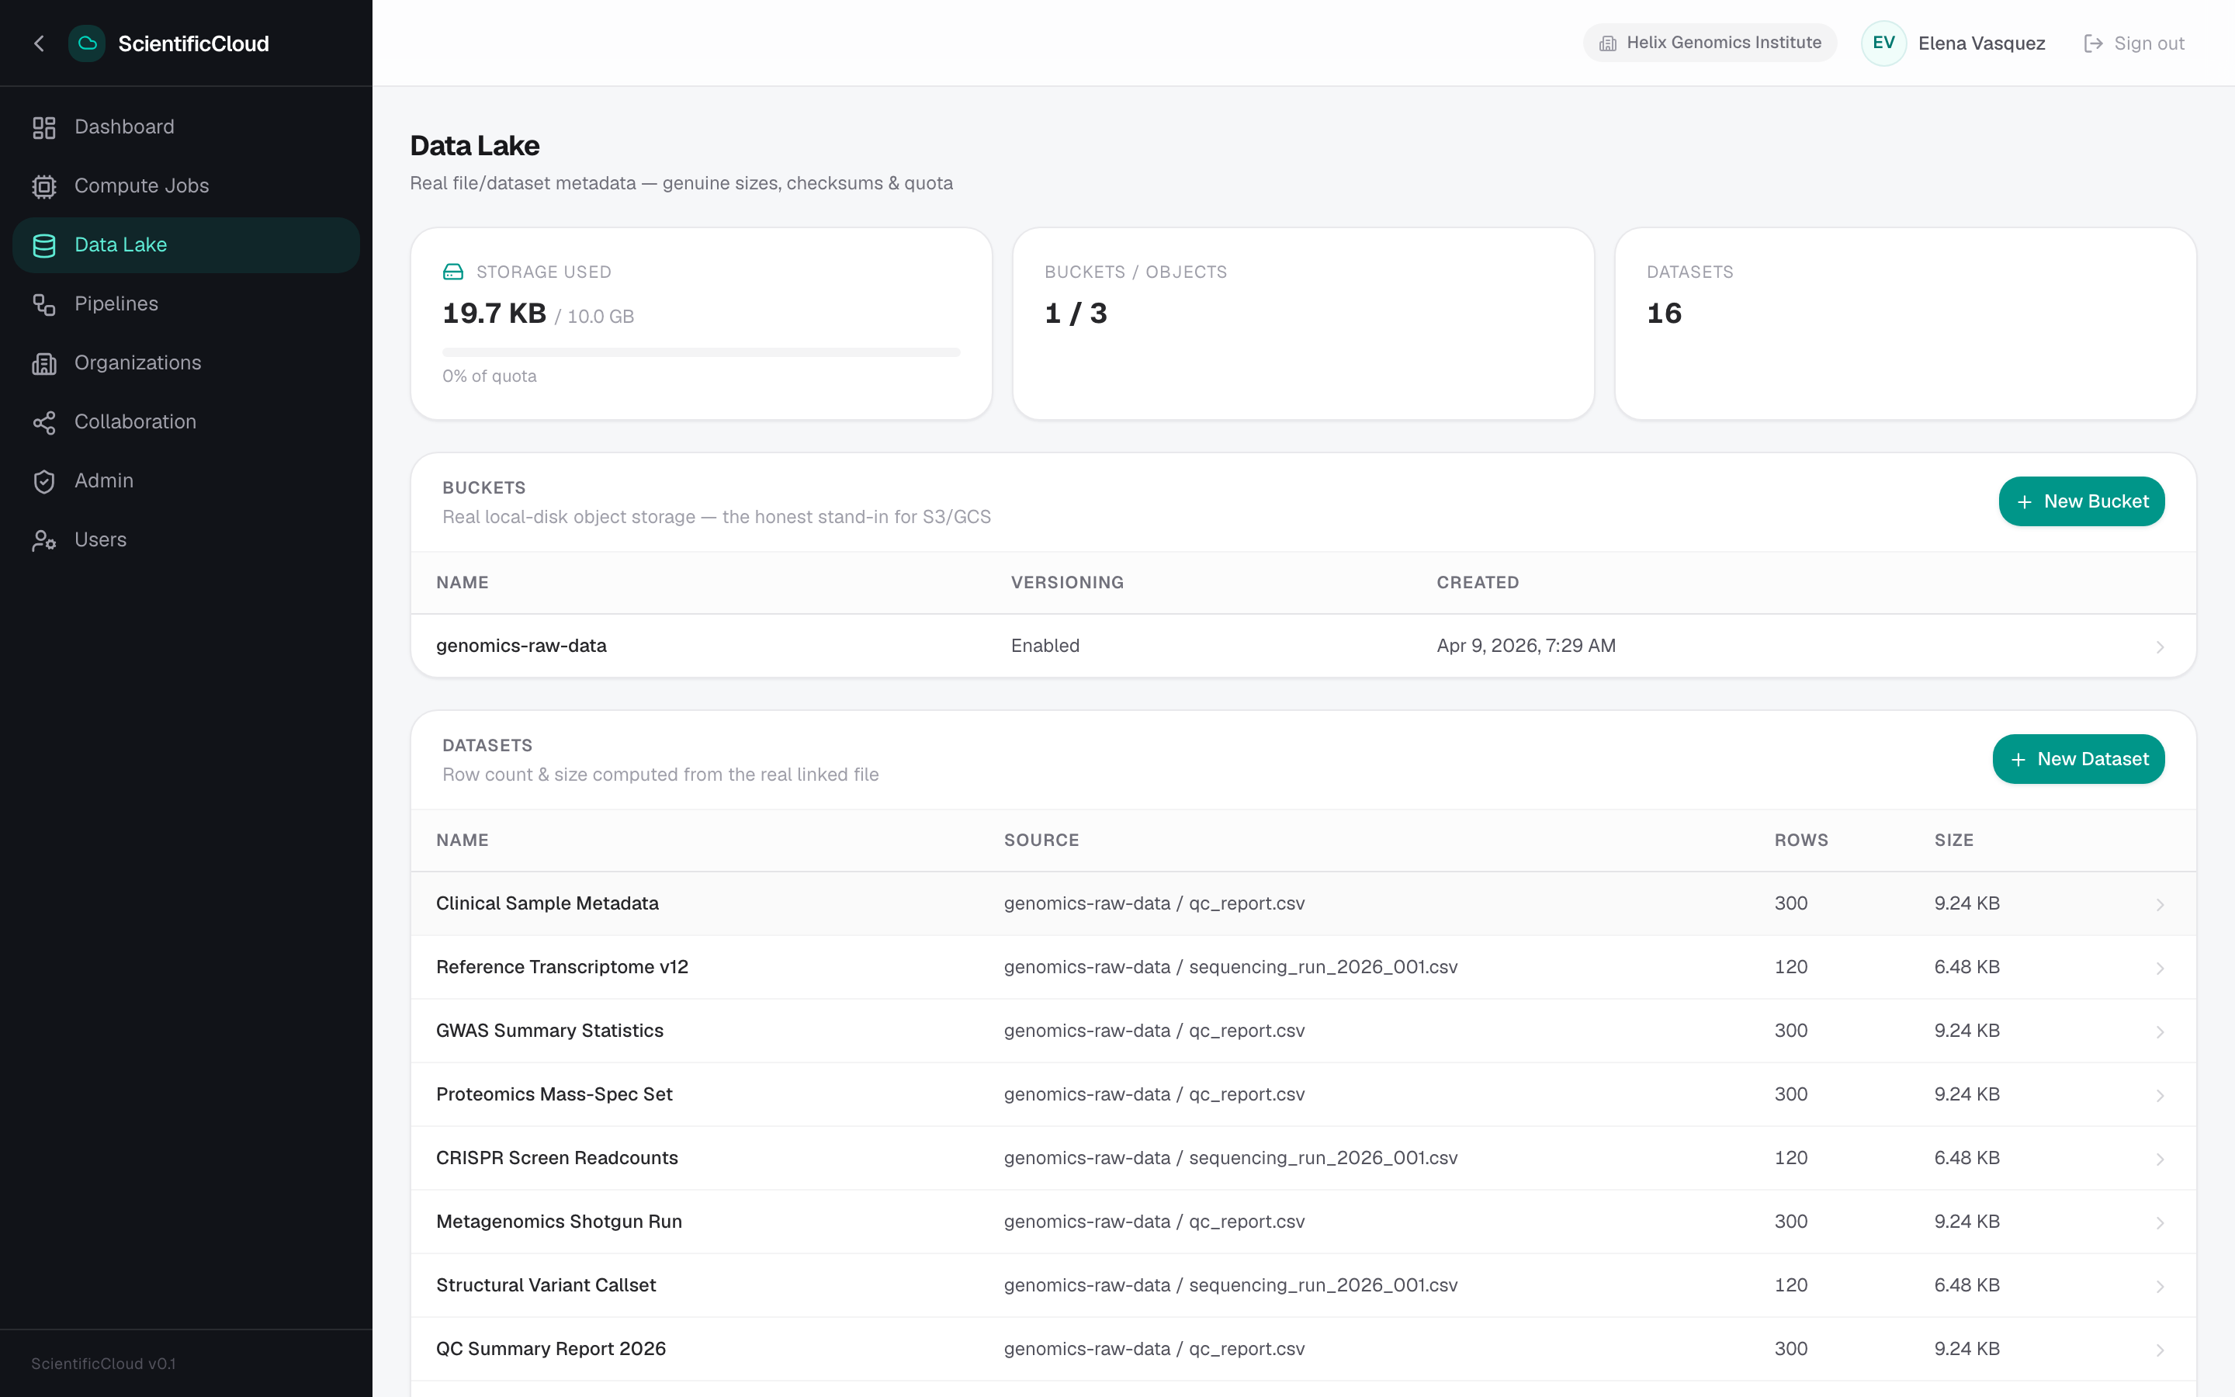The width and height of the screenshot is (2235, 1397).
Task: Click the QC Summary Report 2026 name
Action: click(x=550, y=1349)
